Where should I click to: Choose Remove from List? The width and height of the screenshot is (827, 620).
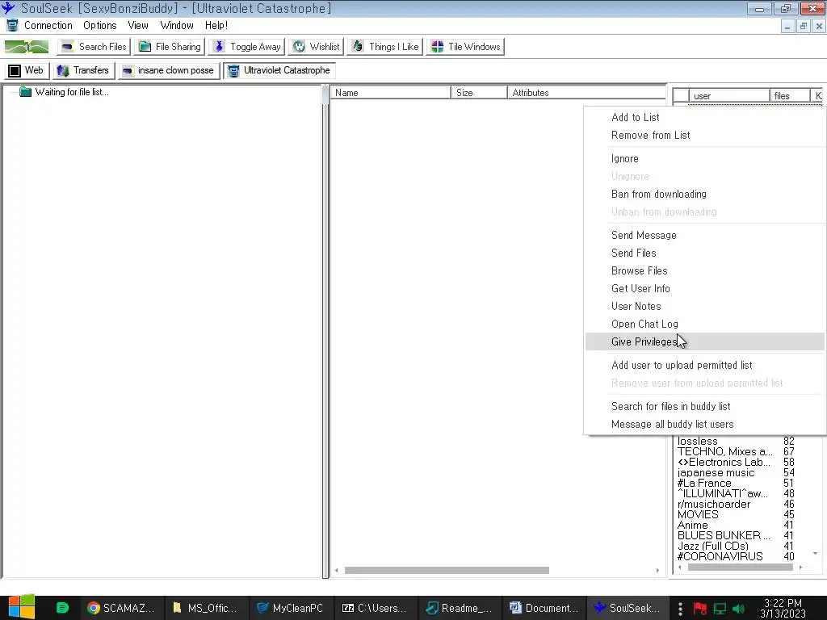[704, 136]
